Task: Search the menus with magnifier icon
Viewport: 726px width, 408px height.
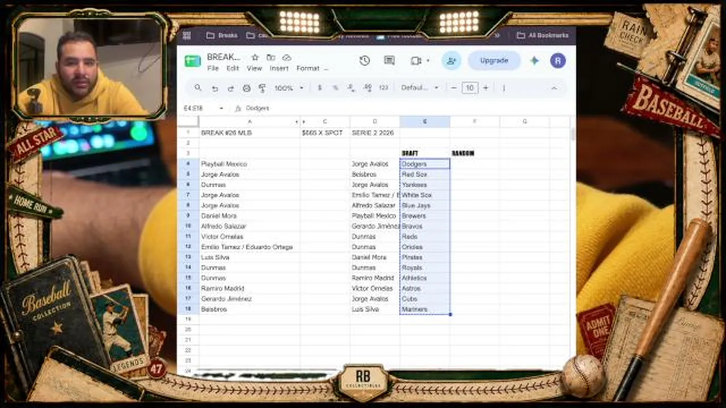Action: tap(198, 88)
